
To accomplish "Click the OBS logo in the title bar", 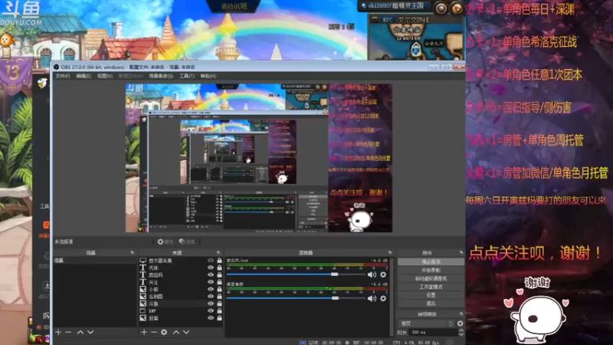I will point(56,67).
